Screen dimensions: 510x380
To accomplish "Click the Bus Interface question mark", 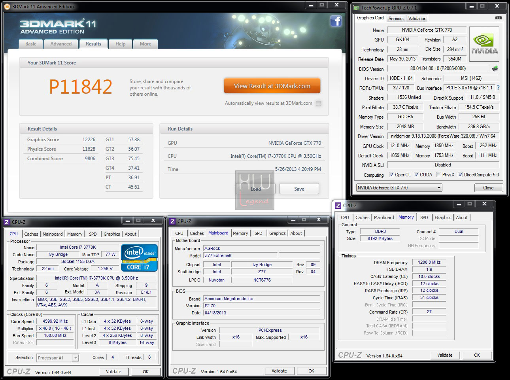I will [498, 88].
